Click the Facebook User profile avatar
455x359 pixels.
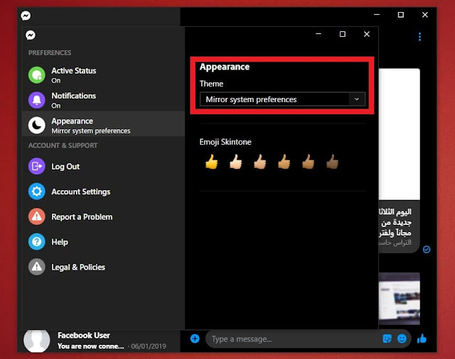[36, 341]
